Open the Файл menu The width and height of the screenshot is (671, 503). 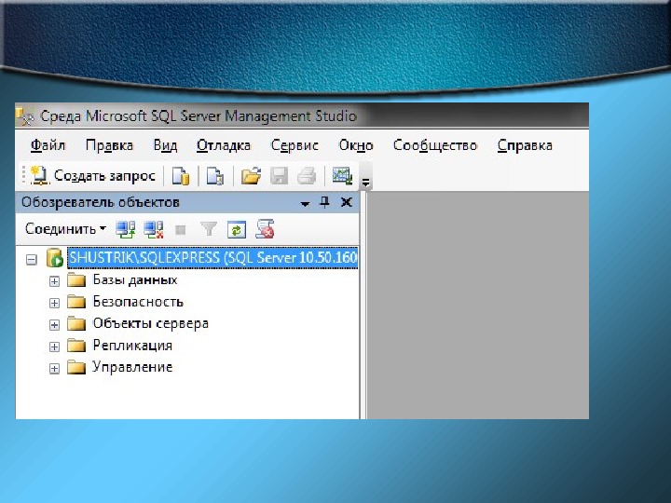click(x=48, y=145)
